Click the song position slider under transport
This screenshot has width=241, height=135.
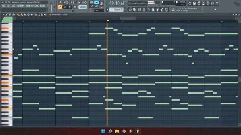(73, 11)
